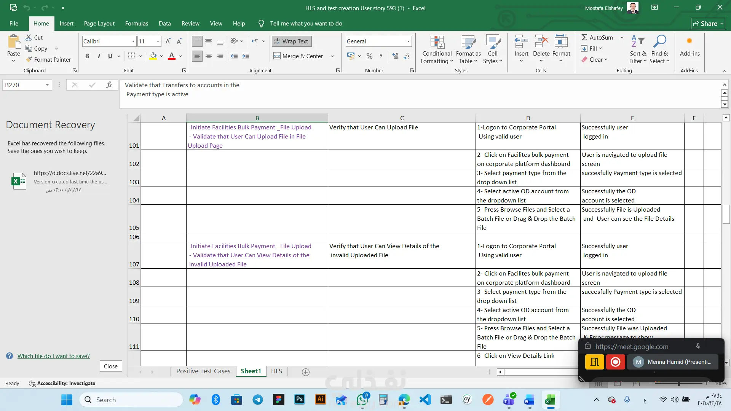The height and width of the screenshot is (411, 731).
Task: Open the Formulas ribbon tab
Action: pos(136,23)
